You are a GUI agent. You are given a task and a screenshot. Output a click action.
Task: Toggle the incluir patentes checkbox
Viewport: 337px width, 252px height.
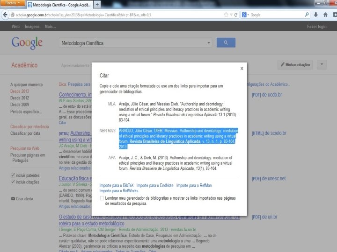pyautogui.click(x=13, y=175)
